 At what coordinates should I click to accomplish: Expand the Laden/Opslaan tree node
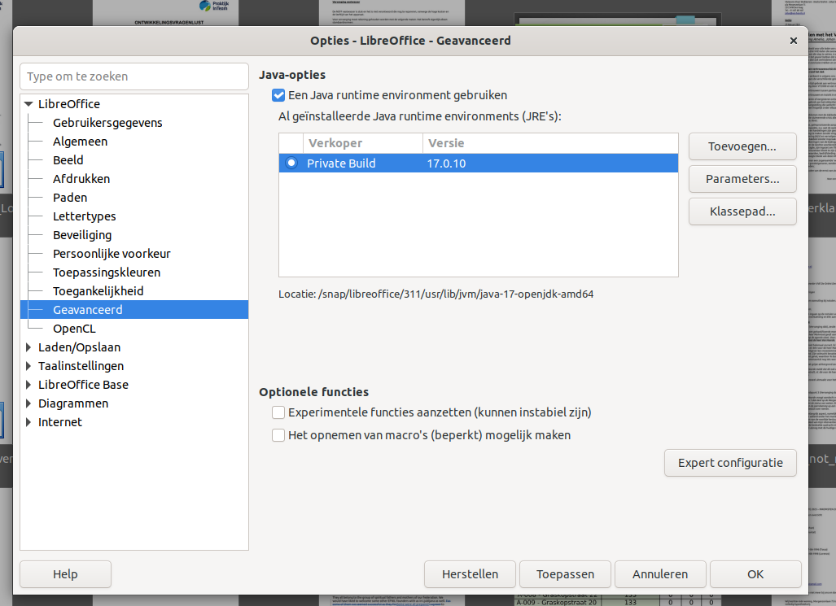point(29,347)
